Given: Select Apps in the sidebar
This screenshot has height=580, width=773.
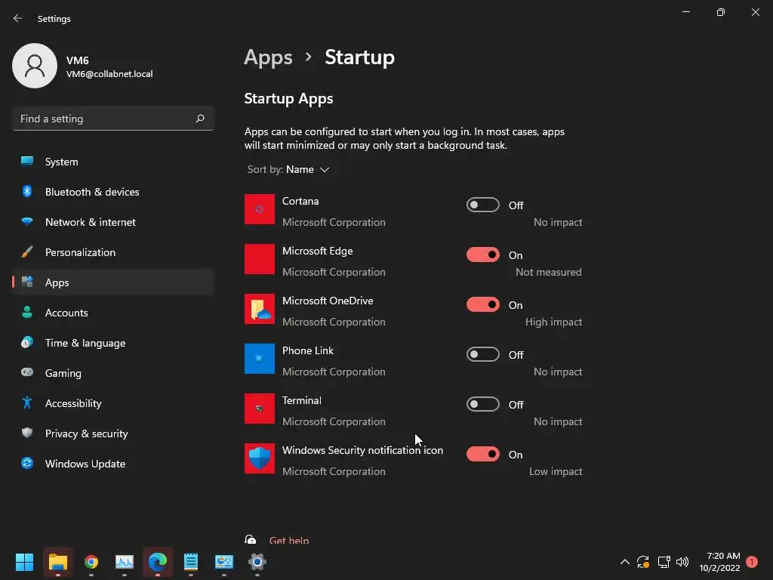Looking at the screenshot, I should [113, 282].
